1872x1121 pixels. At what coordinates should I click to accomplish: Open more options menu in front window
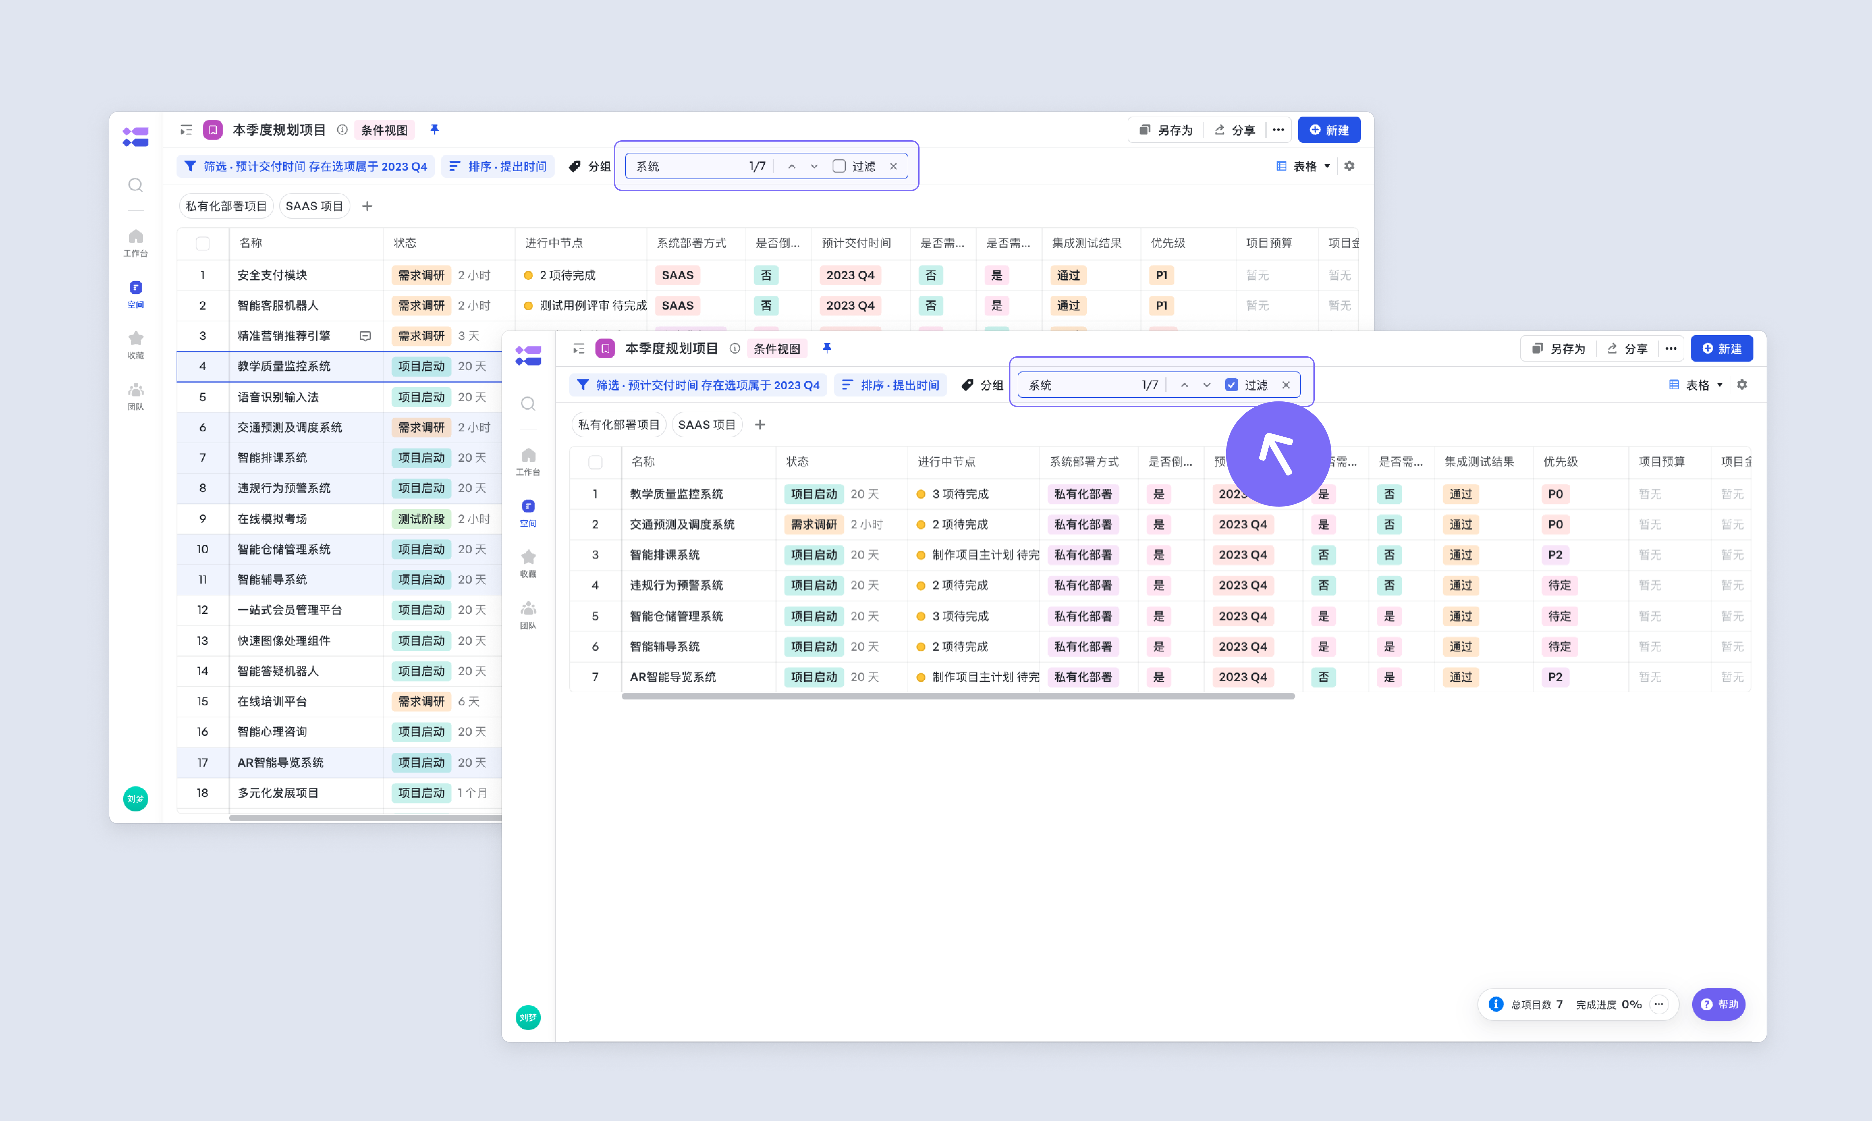click(1671, 348)
